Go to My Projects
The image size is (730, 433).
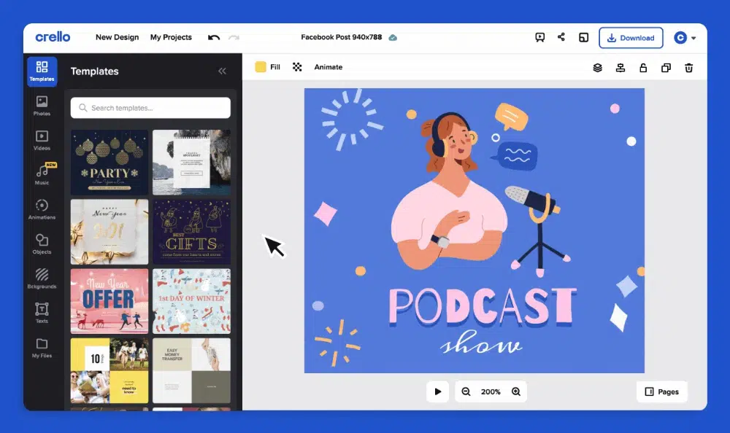pos(171,37)
